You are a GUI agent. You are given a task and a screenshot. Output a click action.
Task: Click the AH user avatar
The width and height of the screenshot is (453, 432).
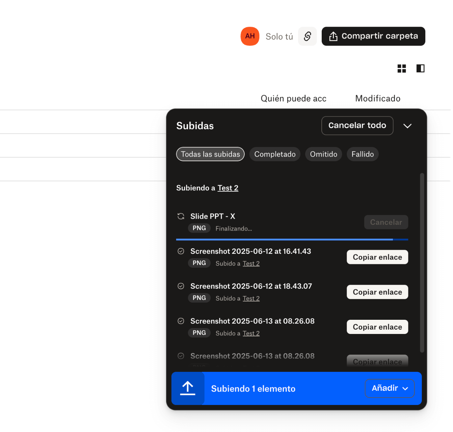coord(250,36)
